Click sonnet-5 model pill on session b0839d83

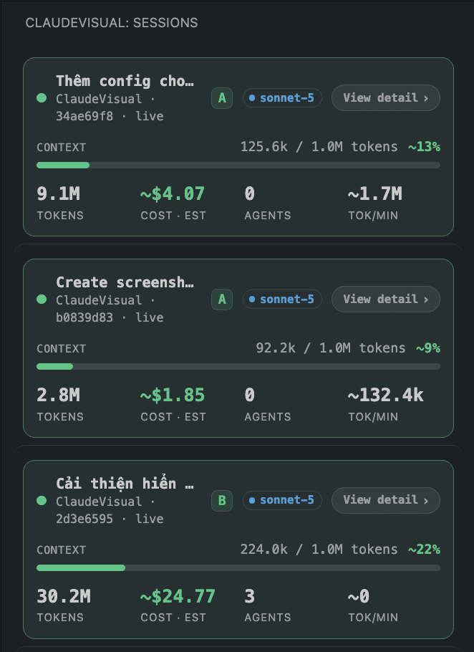tap(282, 299)
